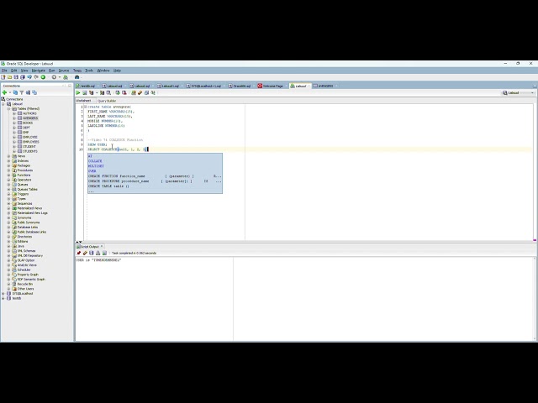Switch to the Query Builder tab
538x403 pixels.
(107, 101)
